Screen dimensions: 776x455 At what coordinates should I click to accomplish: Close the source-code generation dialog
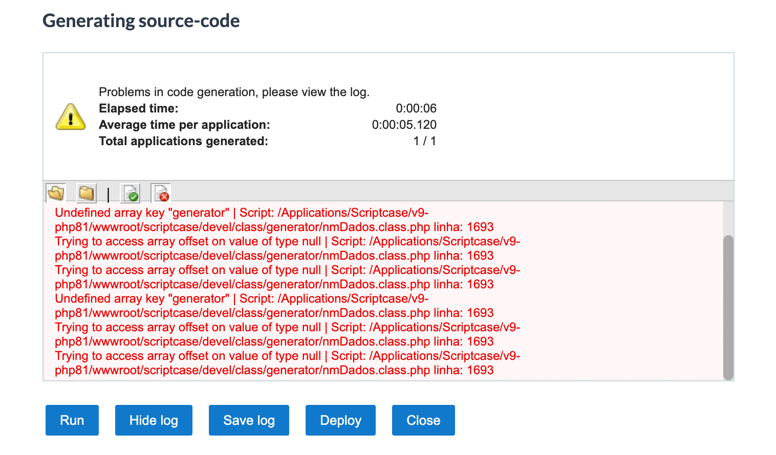423,420
